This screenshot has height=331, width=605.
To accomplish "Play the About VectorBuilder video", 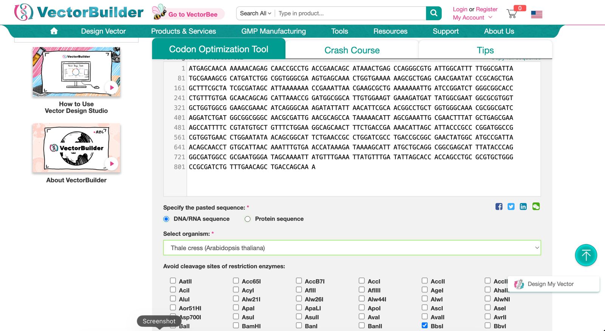I will [x=112, y=164].
